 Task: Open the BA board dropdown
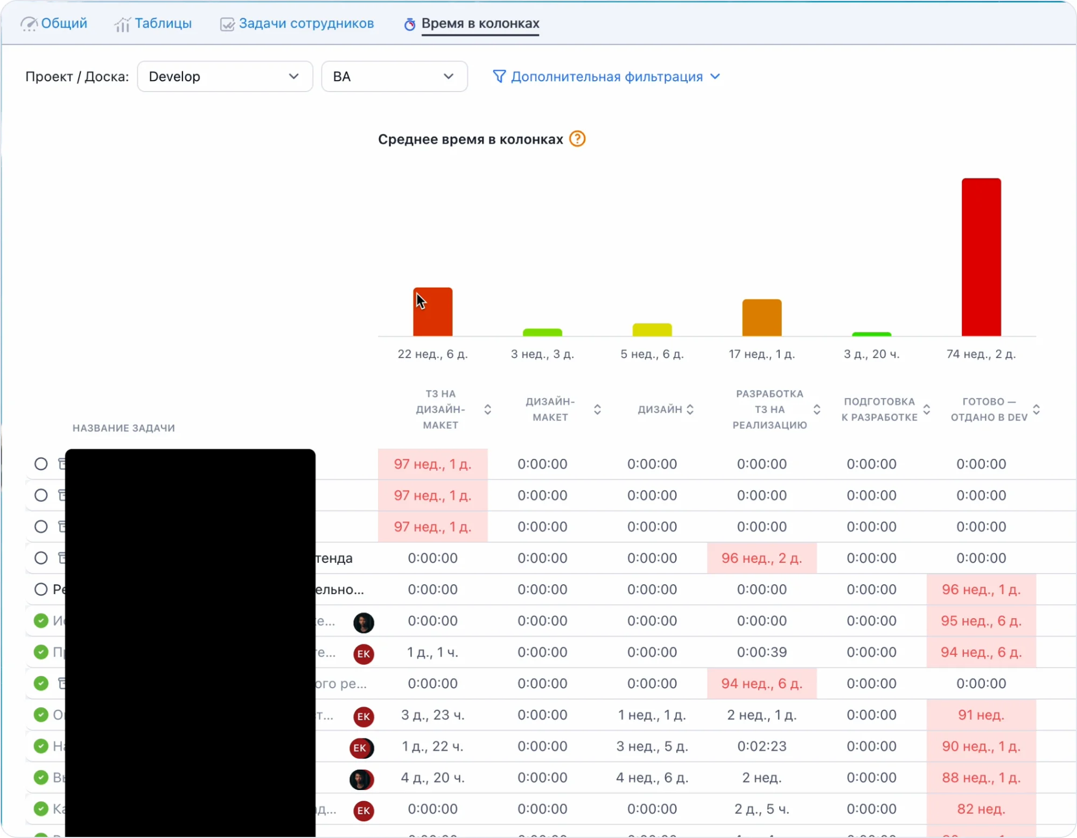pyautogui.click(x=394, y=76)
